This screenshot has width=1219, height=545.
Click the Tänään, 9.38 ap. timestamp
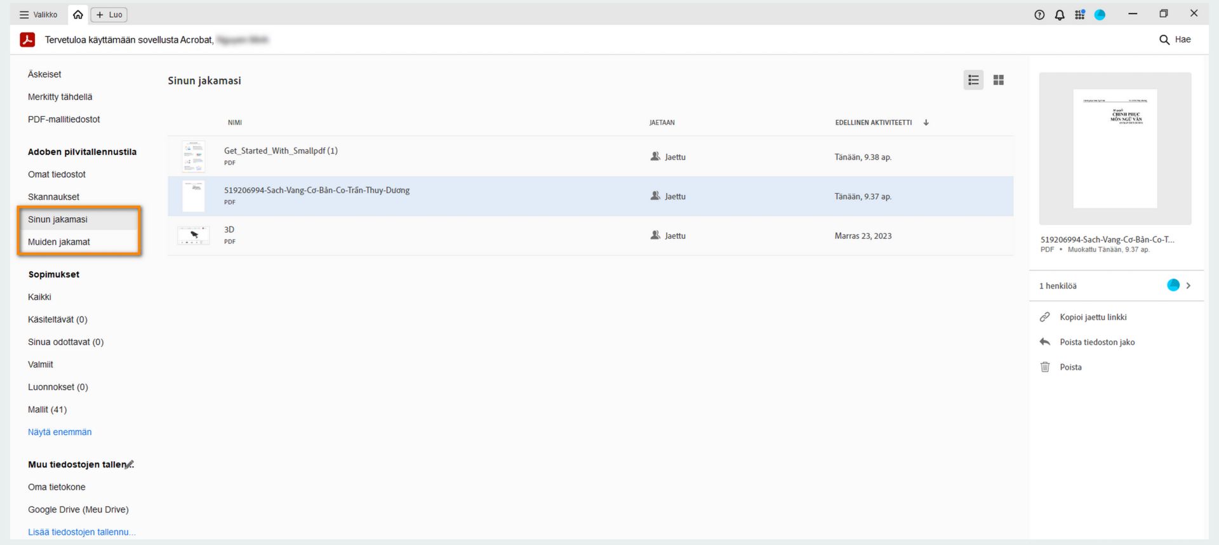(863, 157)
